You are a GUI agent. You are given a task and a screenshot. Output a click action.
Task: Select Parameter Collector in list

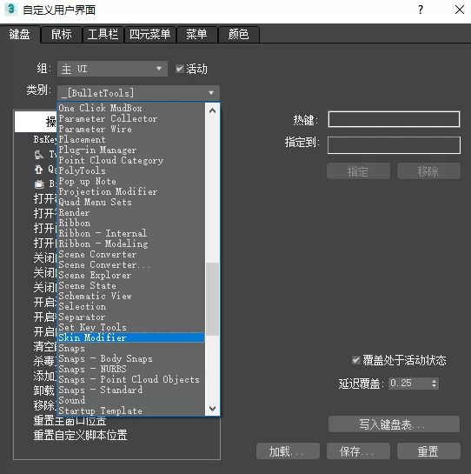click(131, 118)
